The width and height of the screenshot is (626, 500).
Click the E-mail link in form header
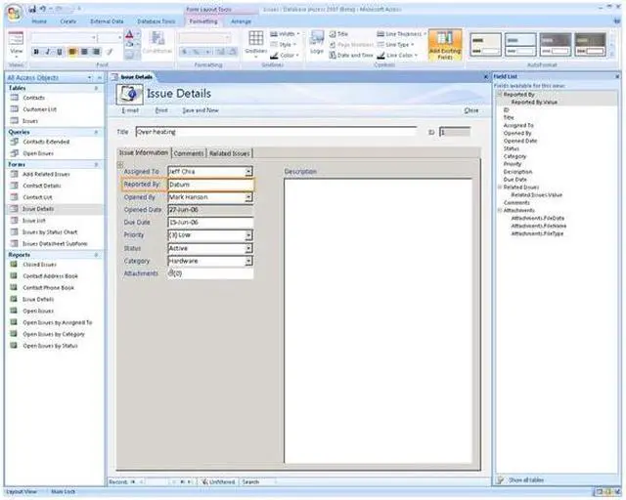tap(125, 110)
